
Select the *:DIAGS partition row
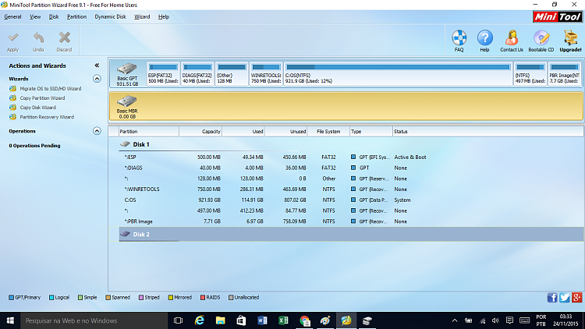pyautogui.click(x=351, y=168)
